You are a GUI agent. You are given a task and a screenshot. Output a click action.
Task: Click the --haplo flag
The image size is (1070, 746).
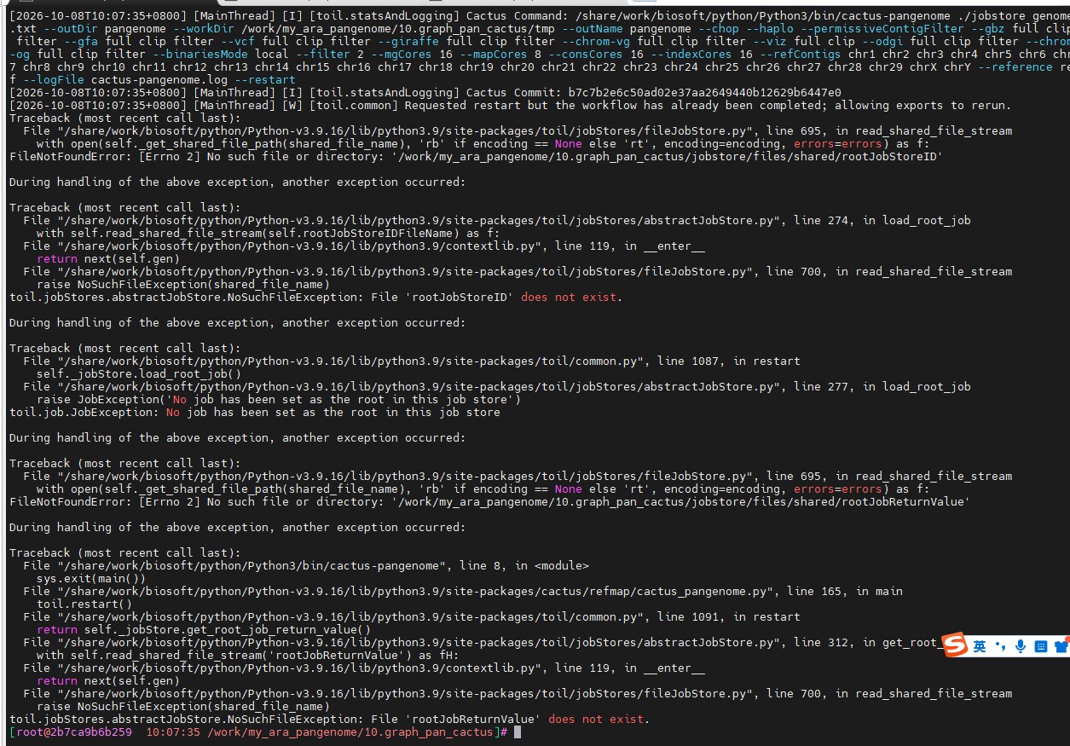click(770, 29)
